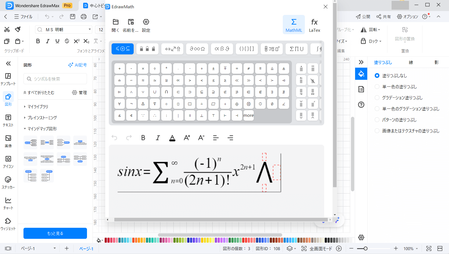
Task: Insert the division ÷ symbol
Action: tap(155, 68)
